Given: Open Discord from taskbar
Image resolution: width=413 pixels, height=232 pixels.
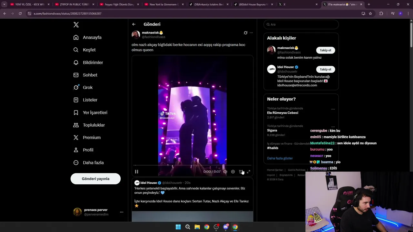Looking at the screenshot, I should 226,227.
